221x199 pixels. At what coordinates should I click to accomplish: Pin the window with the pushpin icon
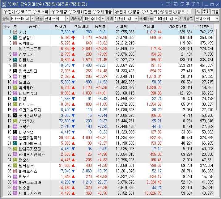[188, 4]
